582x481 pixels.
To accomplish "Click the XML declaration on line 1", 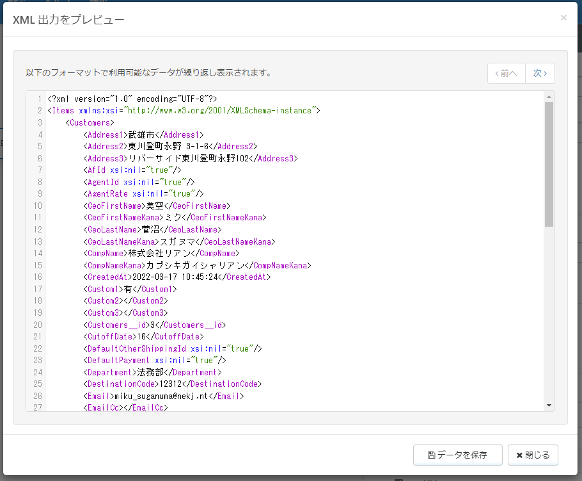I will 132,99.
